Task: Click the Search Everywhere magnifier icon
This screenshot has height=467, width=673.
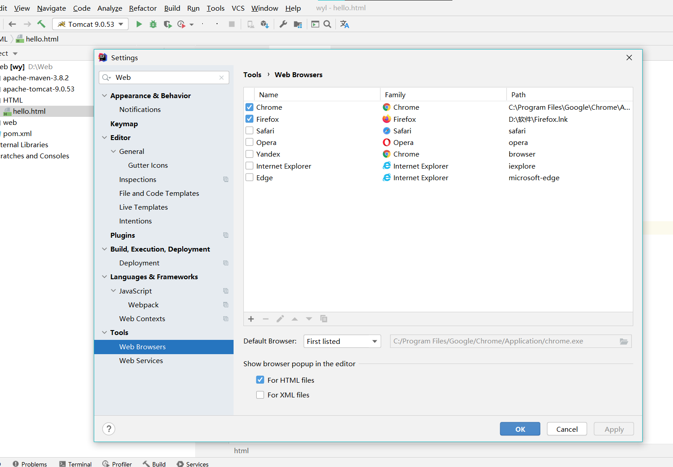Action: [x=327, y=24]
